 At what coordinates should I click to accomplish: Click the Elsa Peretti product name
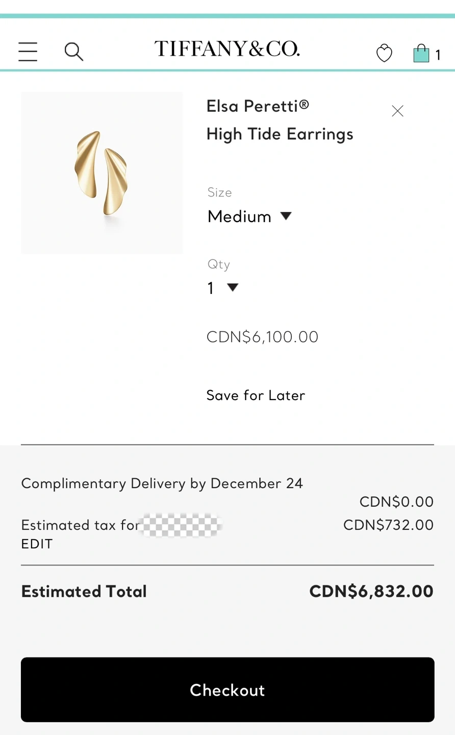(x=258, y=106)
